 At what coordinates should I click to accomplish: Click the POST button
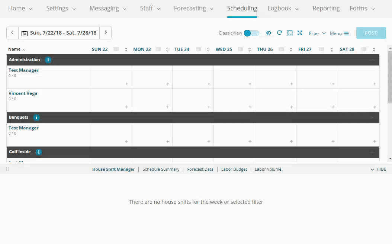[x=370, y=33]
